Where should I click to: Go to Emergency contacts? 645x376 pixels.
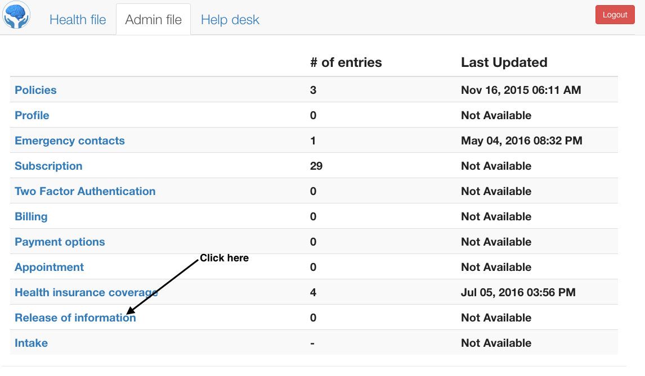click(70, 141)
